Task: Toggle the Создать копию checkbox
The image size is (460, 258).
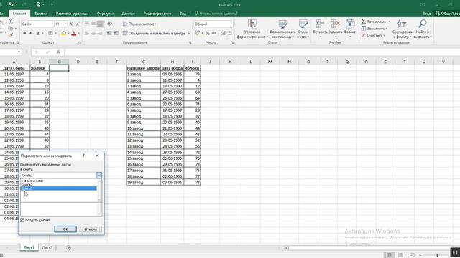Action: [22, 220]
